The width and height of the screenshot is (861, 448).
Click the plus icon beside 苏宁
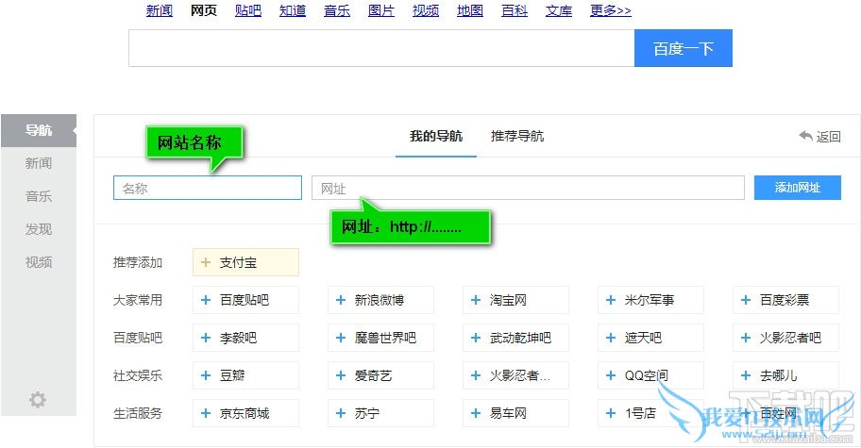click(341, 413)
